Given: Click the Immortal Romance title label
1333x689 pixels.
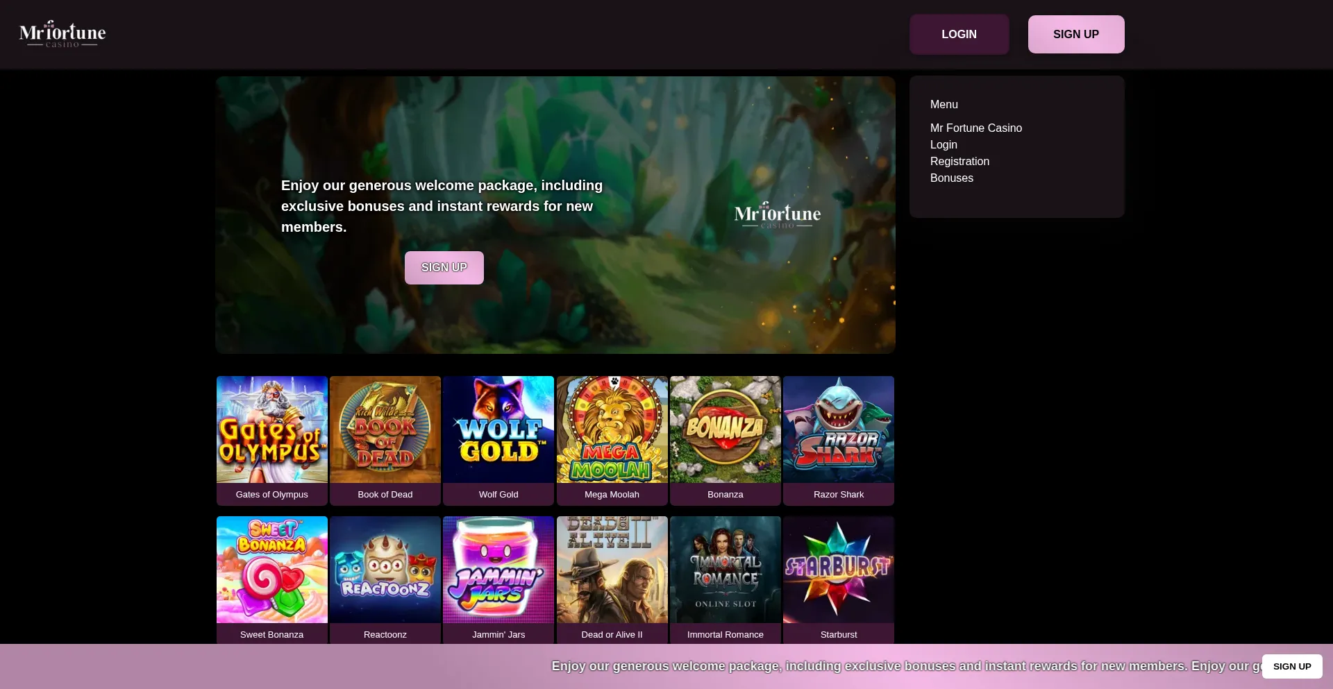Looking at the screenshot, I should (x=725, y=634).
